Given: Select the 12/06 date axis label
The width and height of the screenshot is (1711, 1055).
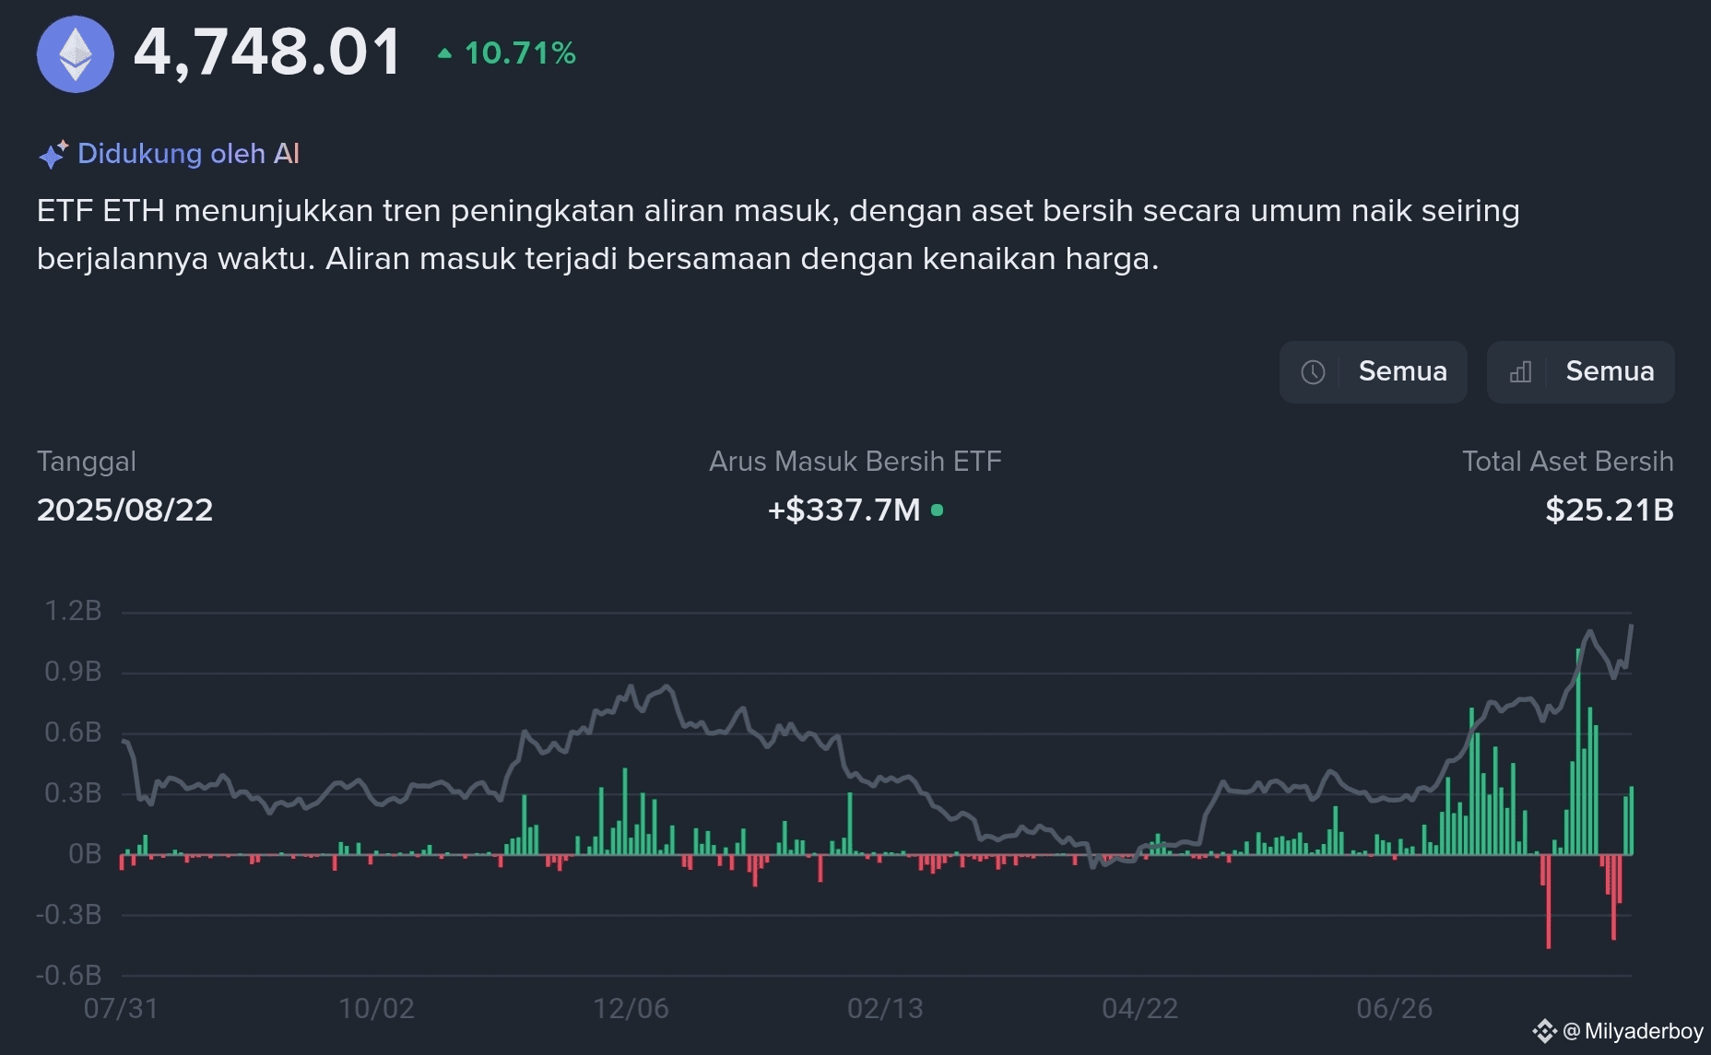Looking at the screenshot, I should coord(631,1008).
